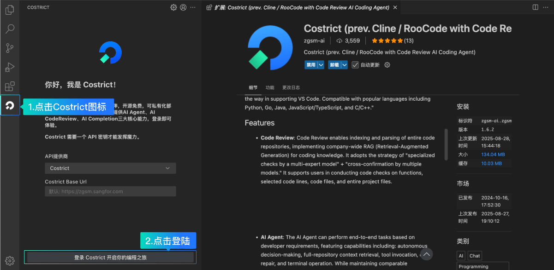Open dropdown arrow next to 卸载 button
Image resolution: width=554 pixels, height=270 pixels.
[x=345, y=65]
